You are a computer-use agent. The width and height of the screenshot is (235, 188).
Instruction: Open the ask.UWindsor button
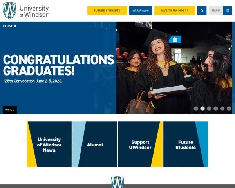pos(141,11)
